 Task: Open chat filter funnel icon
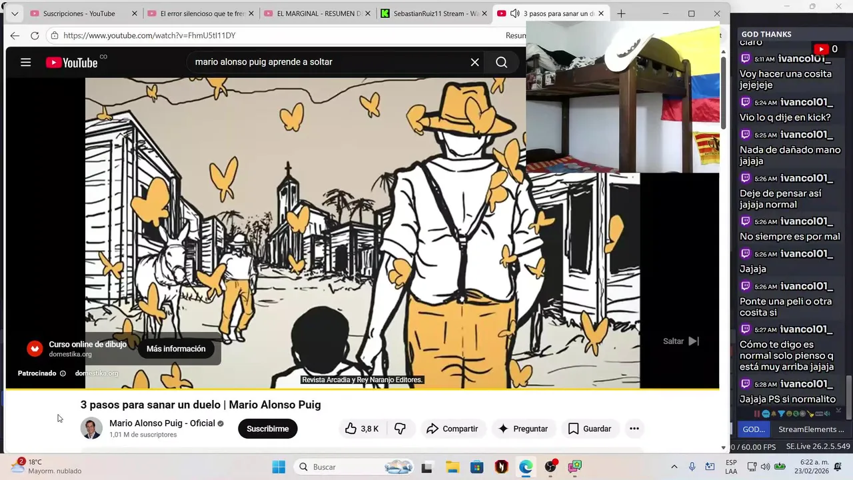pyautogui.click(x=782, y=414)
